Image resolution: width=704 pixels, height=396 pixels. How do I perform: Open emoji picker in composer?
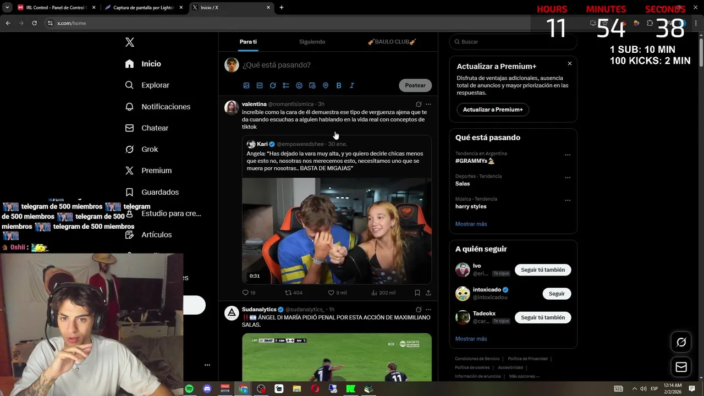299,85
